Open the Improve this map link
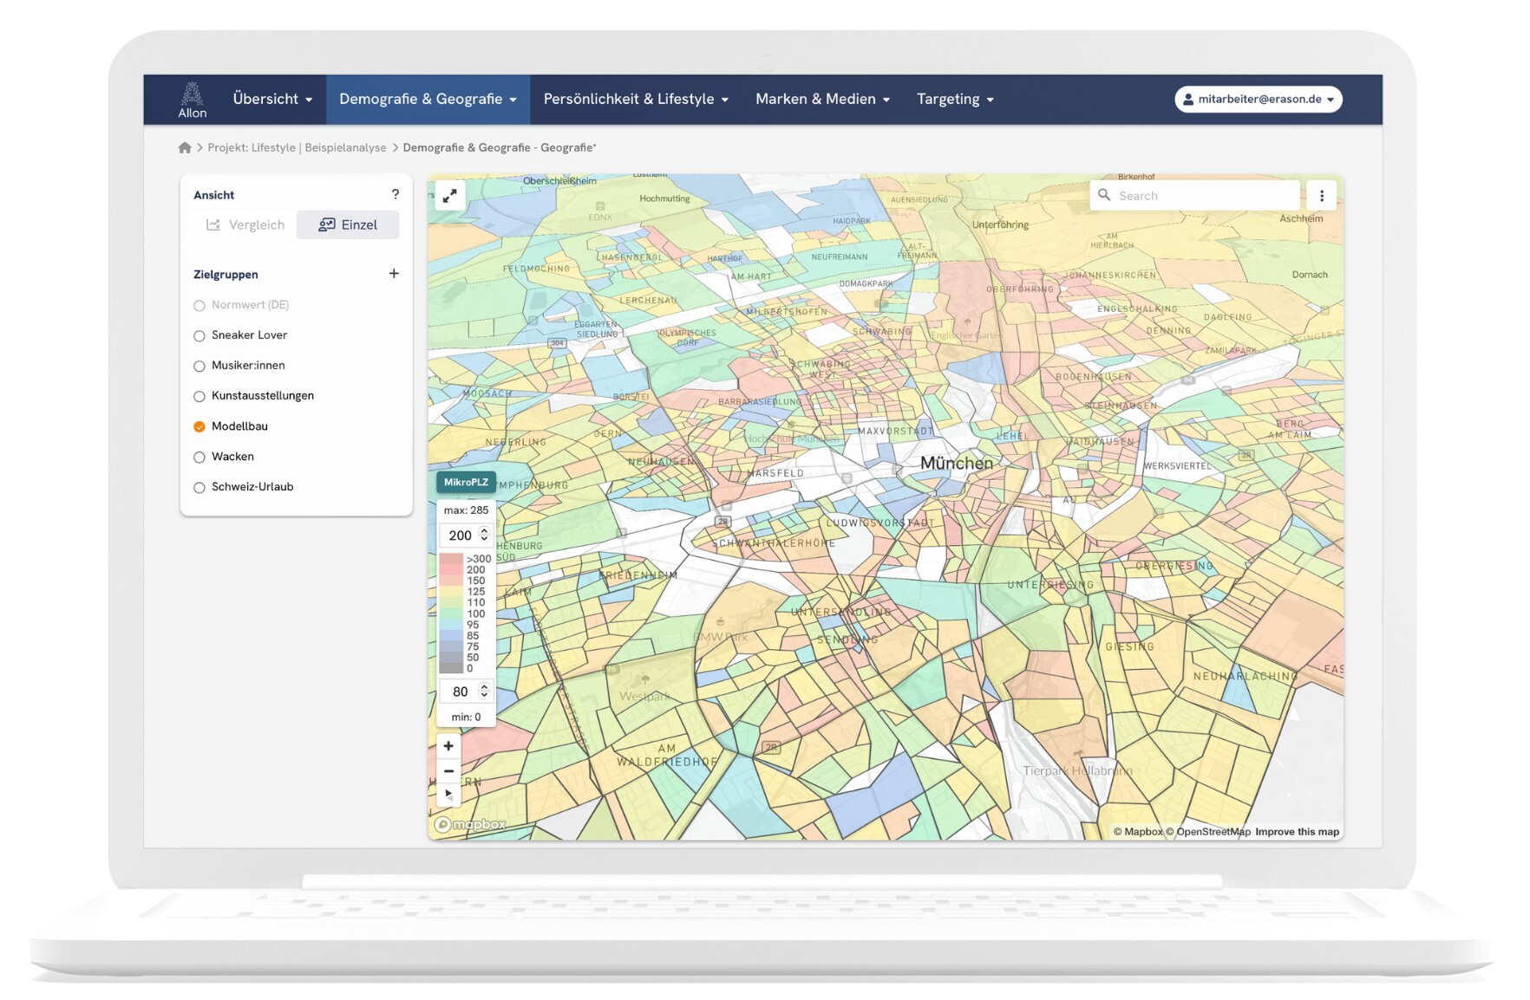 tap(1297, 832)
